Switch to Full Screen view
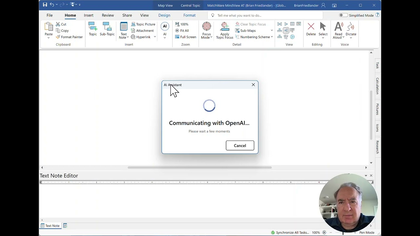 click(185, 37)
